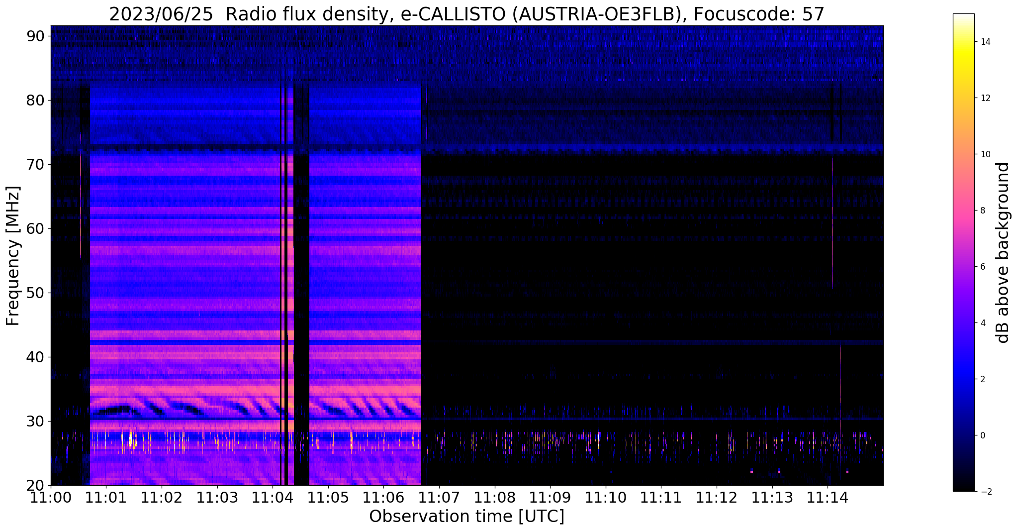Click the colorbar tick value 4
This screenshot has width=1018, height=531.
click(983, 323)
